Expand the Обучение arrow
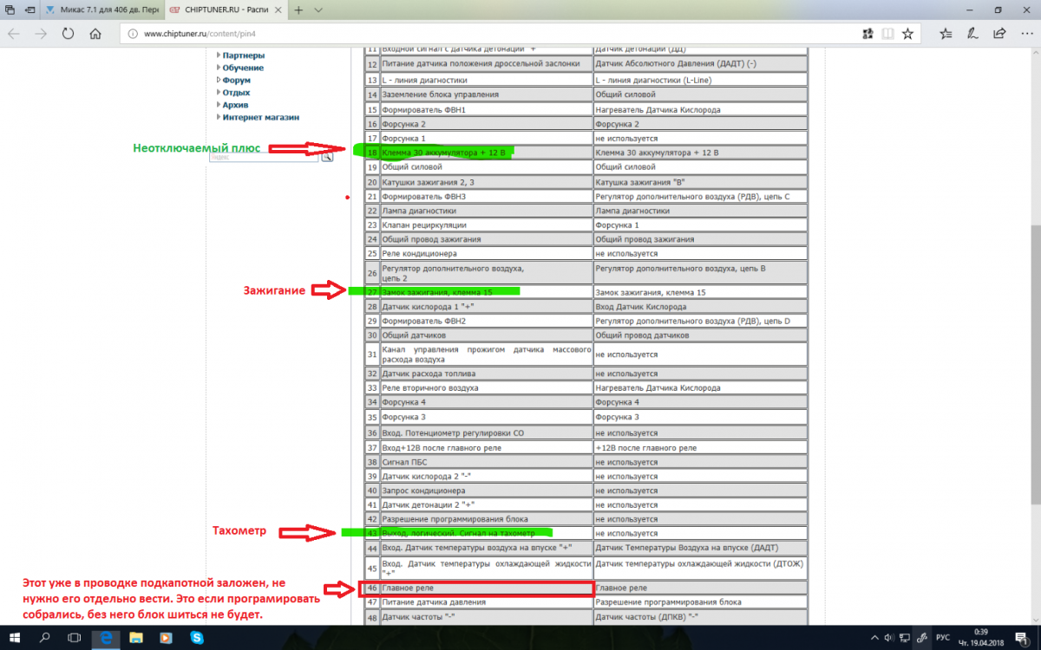This screenshot has height=650, width=1041. 217,68
